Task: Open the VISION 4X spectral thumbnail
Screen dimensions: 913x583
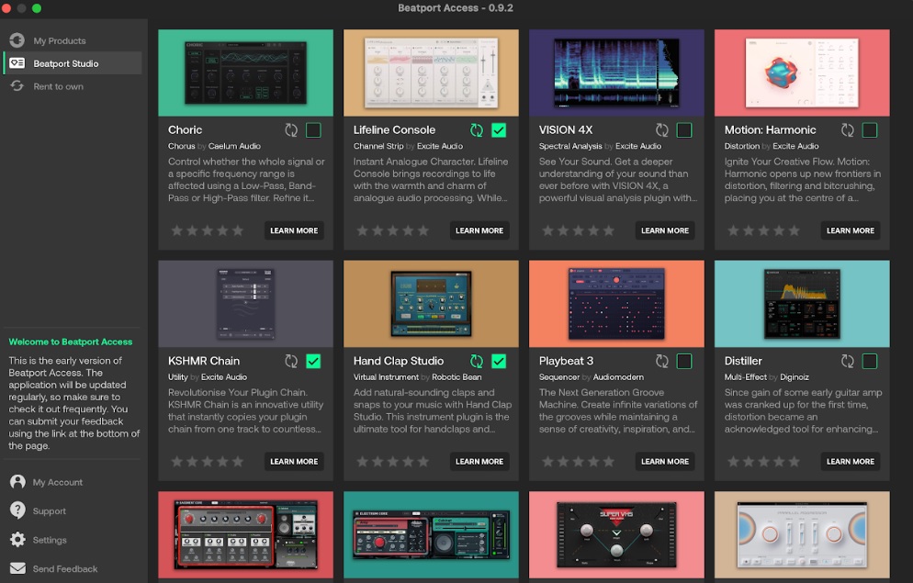Action: [x=616, y=73]
